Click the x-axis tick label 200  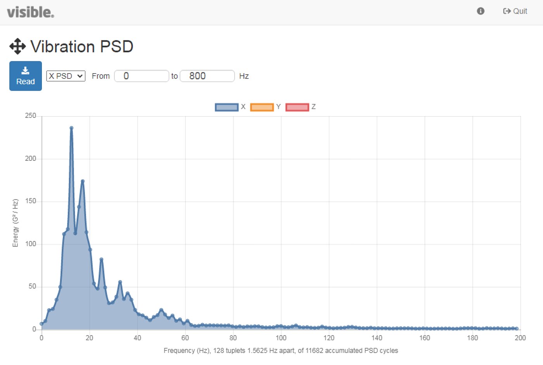tap(520, 338)
